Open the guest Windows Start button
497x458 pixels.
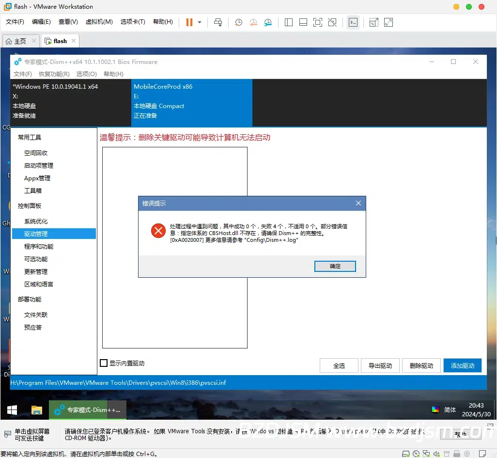(x=12, y=410)
